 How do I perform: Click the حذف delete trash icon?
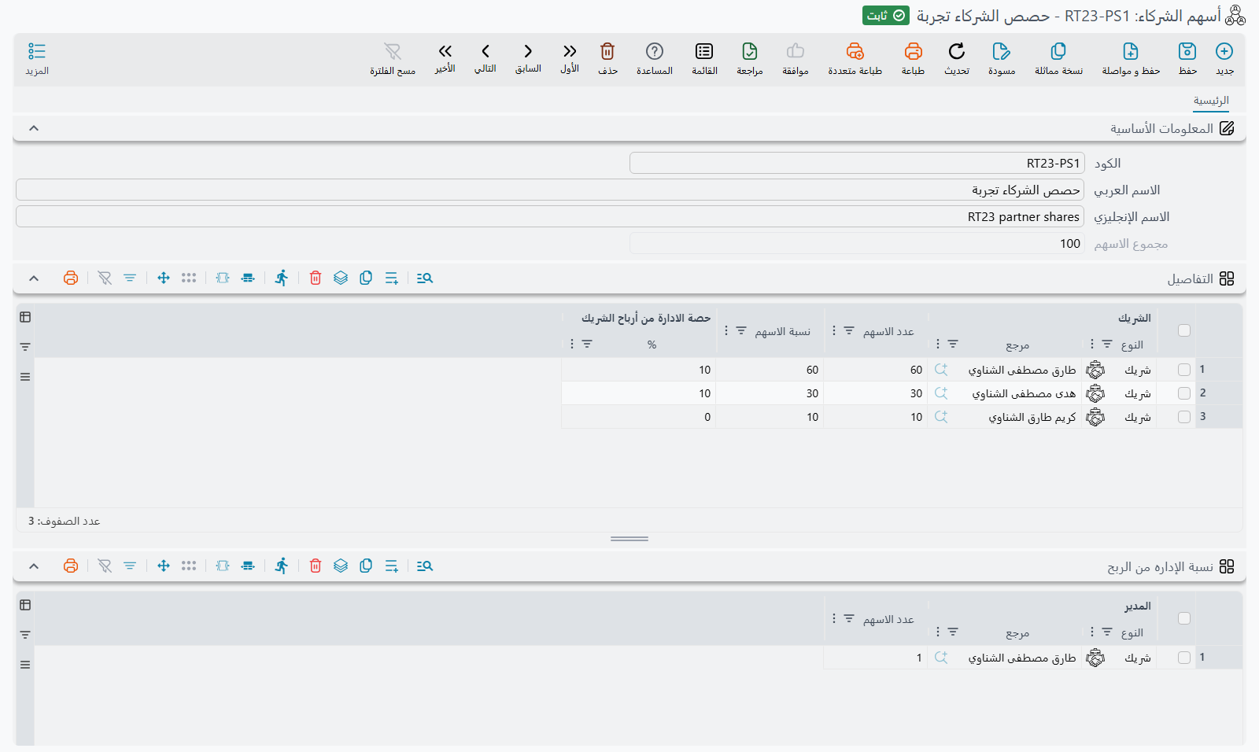607,52
